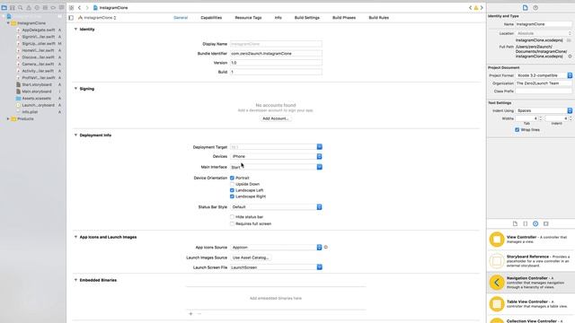Screen dimensions: 575x323
Task: Open the Test navigator icon
Action: pyautogui.click(x=37, y=8)
